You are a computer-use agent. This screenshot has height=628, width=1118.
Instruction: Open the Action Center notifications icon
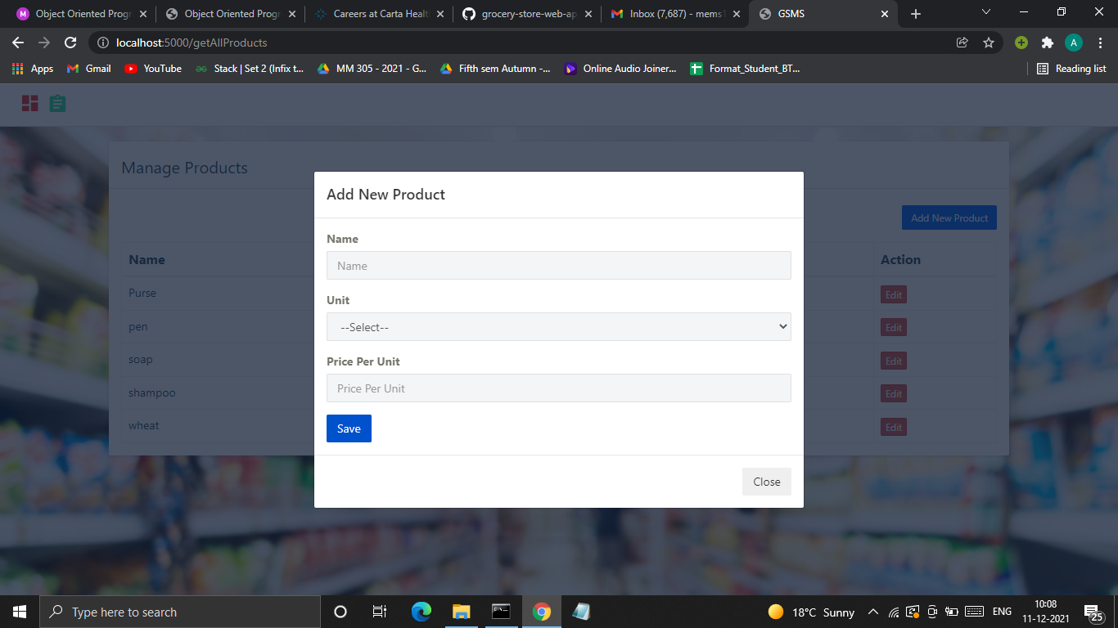point(1095,611)
